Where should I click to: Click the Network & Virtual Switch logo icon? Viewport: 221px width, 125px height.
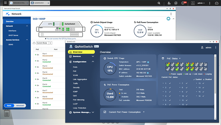tap(8, 14)
